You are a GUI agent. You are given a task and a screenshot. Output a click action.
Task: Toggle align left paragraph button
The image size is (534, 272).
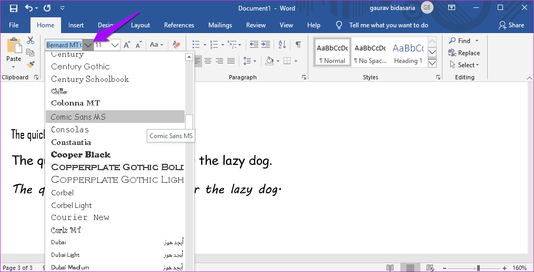coord(197,61)
